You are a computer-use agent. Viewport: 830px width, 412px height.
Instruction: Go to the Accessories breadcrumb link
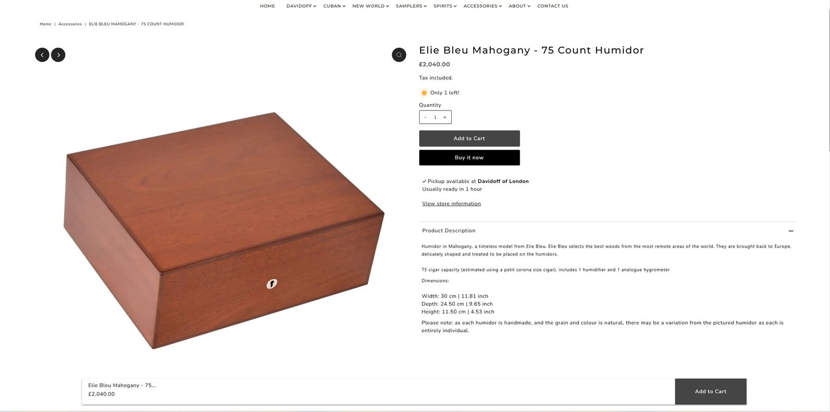(70, 24)
